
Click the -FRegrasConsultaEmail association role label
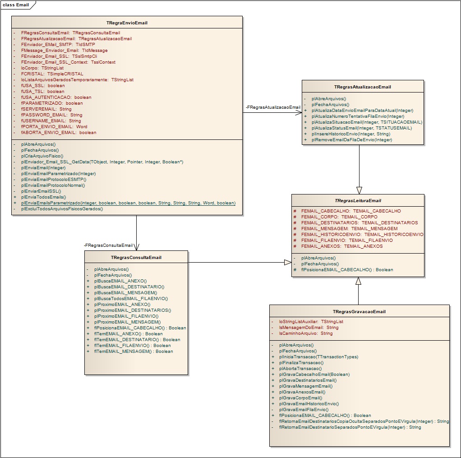108,245
